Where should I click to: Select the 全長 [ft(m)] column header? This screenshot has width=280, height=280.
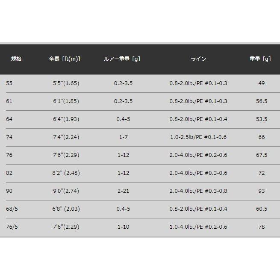click(x=65, y=59)
